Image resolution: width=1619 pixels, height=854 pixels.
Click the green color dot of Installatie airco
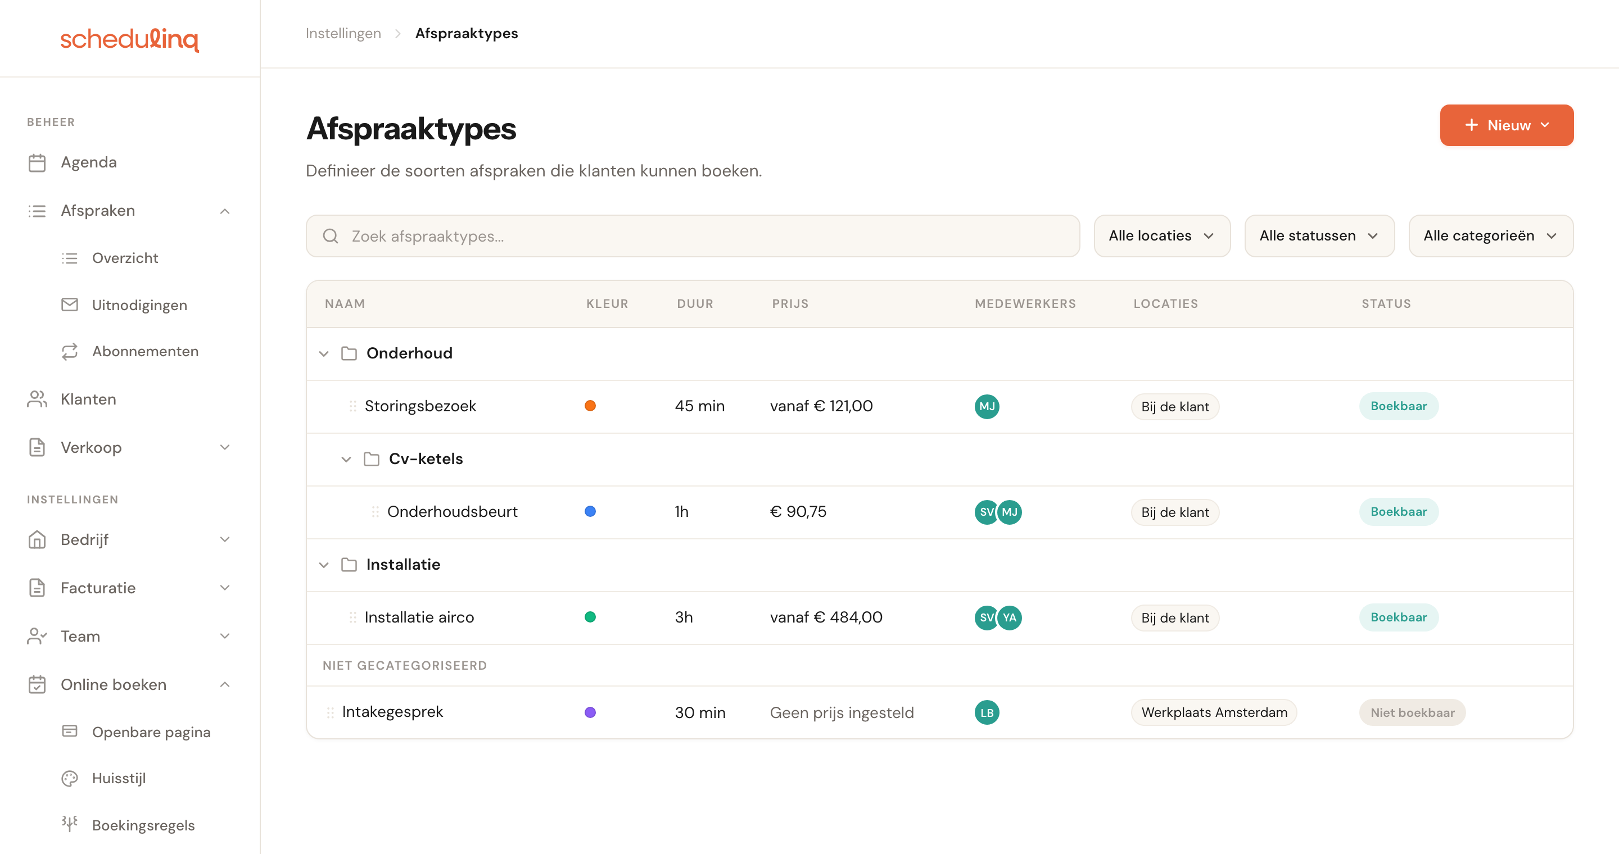tap(590, 617)
